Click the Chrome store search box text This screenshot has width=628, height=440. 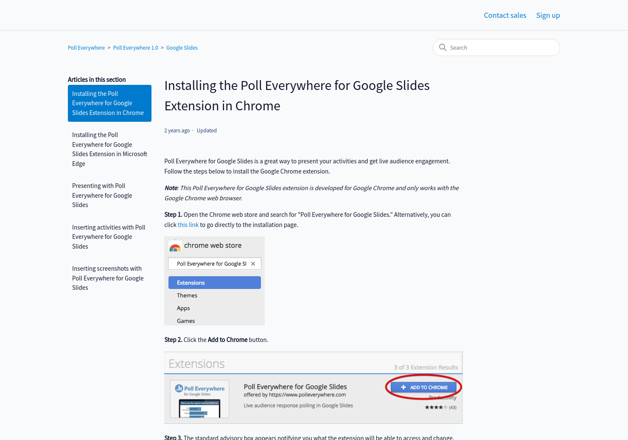(x=211, y=264)
